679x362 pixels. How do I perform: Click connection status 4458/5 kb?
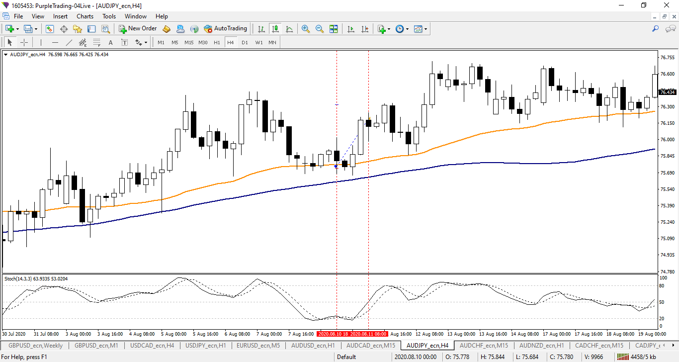pos(637,357)
